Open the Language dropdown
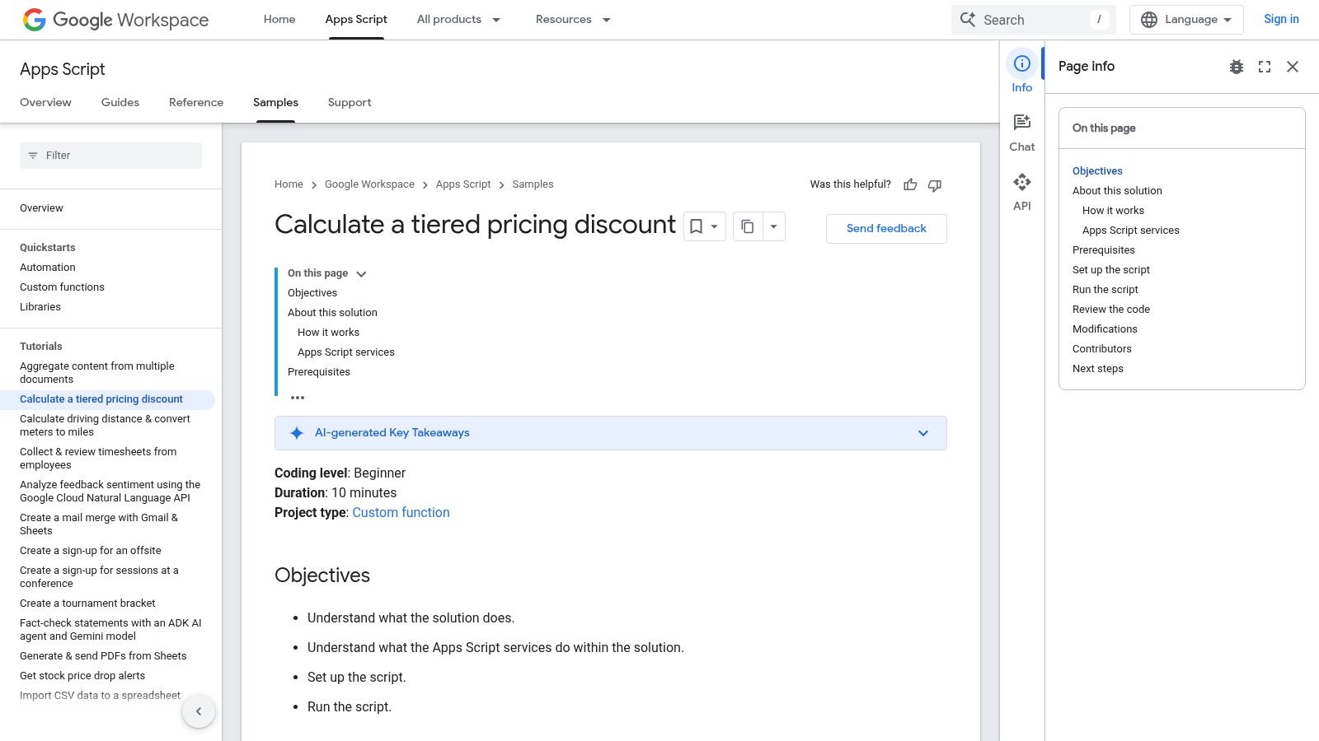Screen dimensions: 1319x741 [x=1185, y=19]
